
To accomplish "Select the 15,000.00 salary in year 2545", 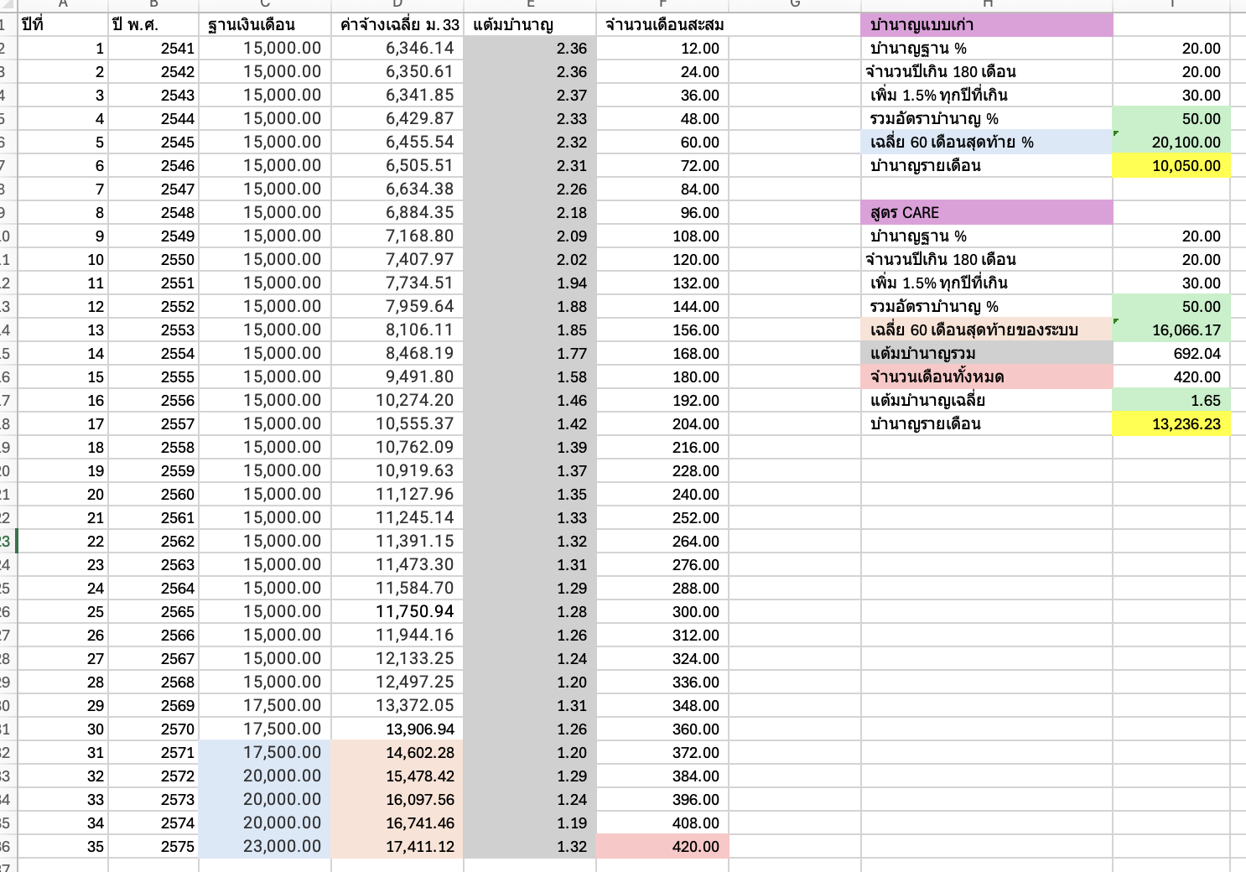I will 265,142.
